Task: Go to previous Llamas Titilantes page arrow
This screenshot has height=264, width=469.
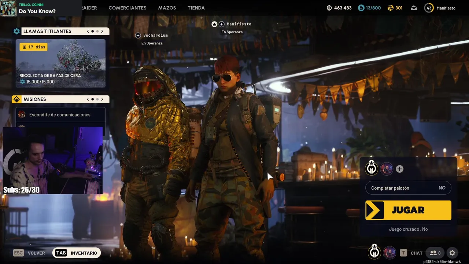Action: 88,32
